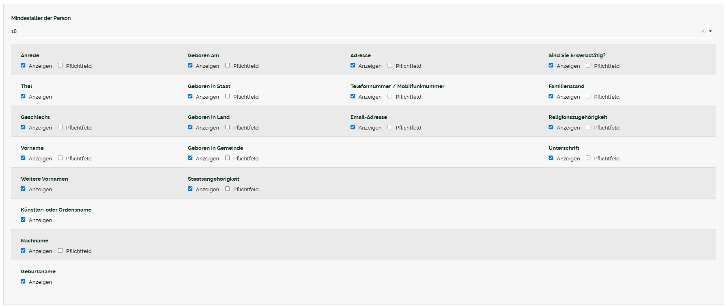The width and height of the screenshot is (727, 307).
Task: Uncheck Anzeigen for Sind Sie Erwerbstätig?
Action: pyautogui.click(x=551, y=65)
